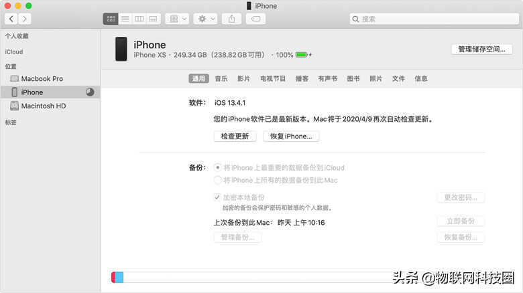Switch to the 有声书 tab

pos(327,78)
